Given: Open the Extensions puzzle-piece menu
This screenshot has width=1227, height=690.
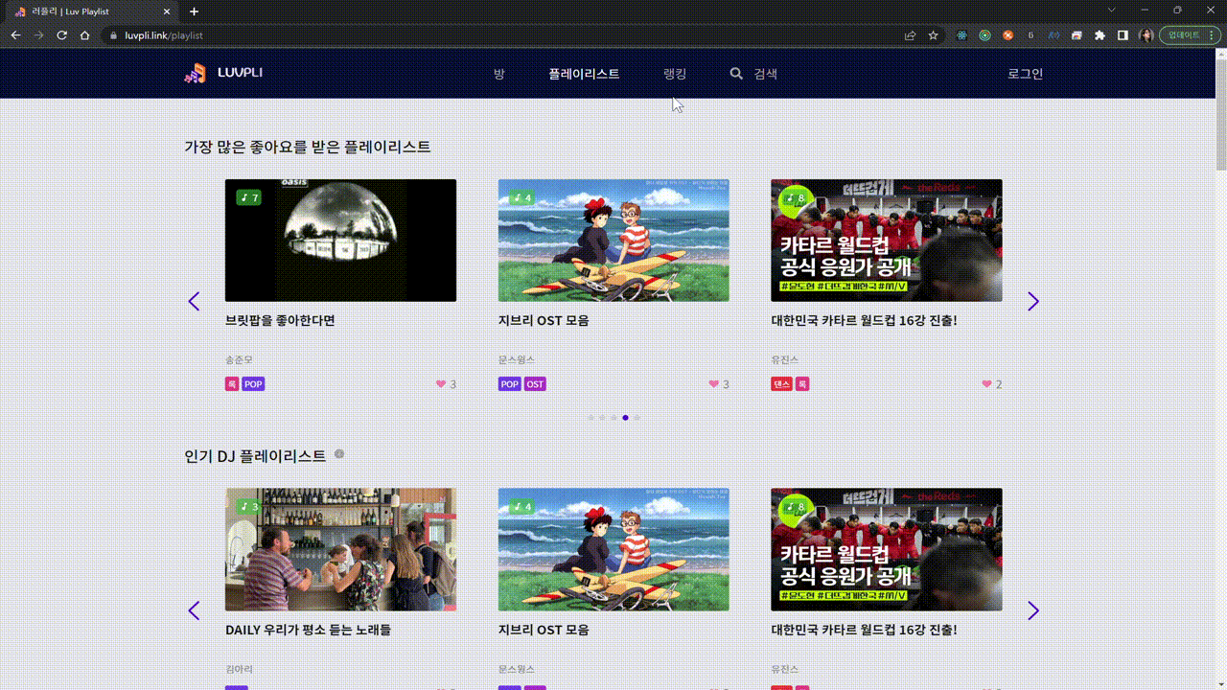Looking at the screenshot, I should tap(1100, 35).
